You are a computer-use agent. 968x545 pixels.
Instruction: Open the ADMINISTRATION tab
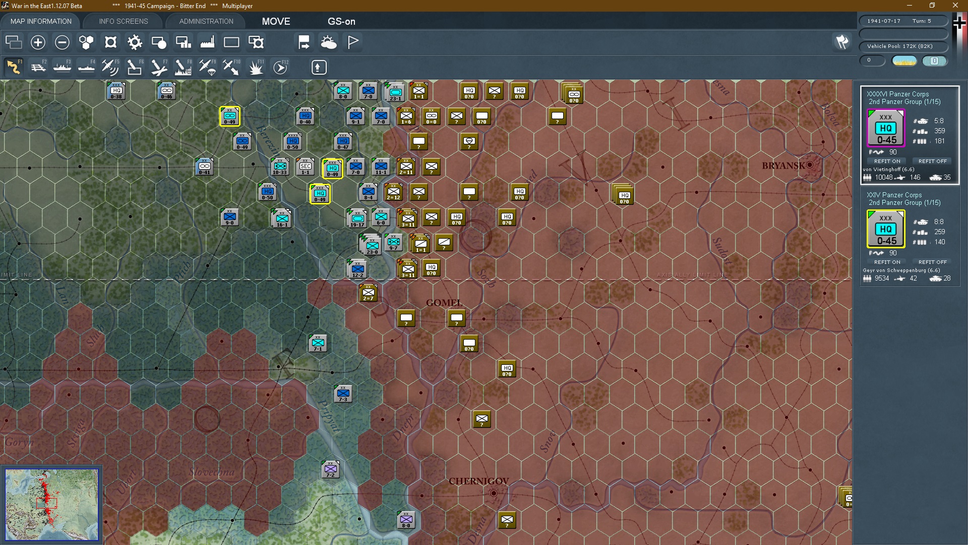206,21
